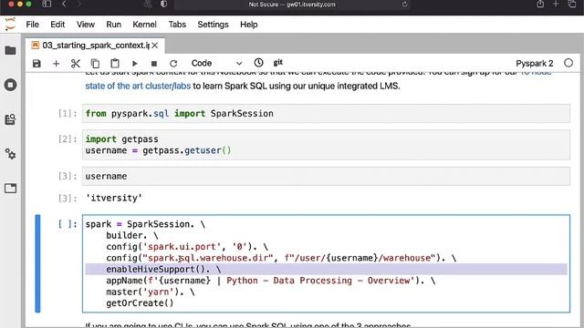
Task: Open the Help menu
Action: point(249,25)
